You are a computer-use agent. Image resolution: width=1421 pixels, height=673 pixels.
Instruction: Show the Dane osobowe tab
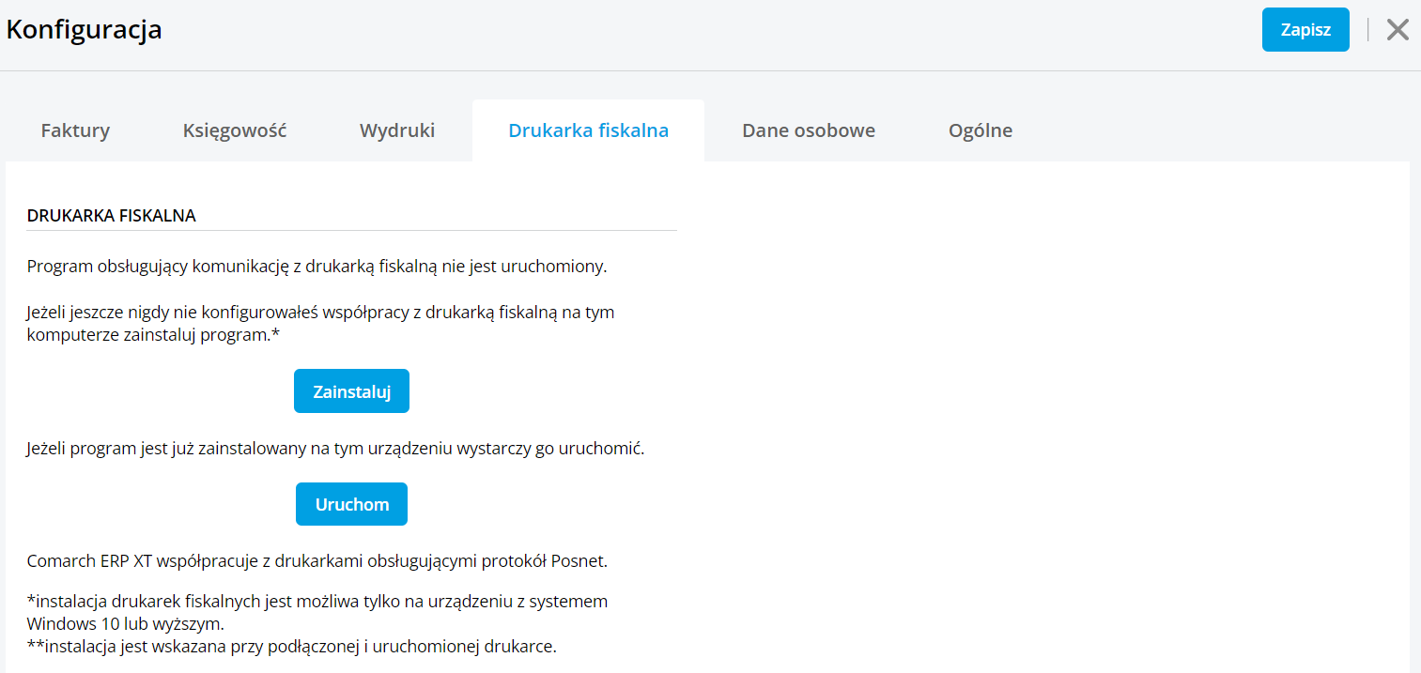809,130
